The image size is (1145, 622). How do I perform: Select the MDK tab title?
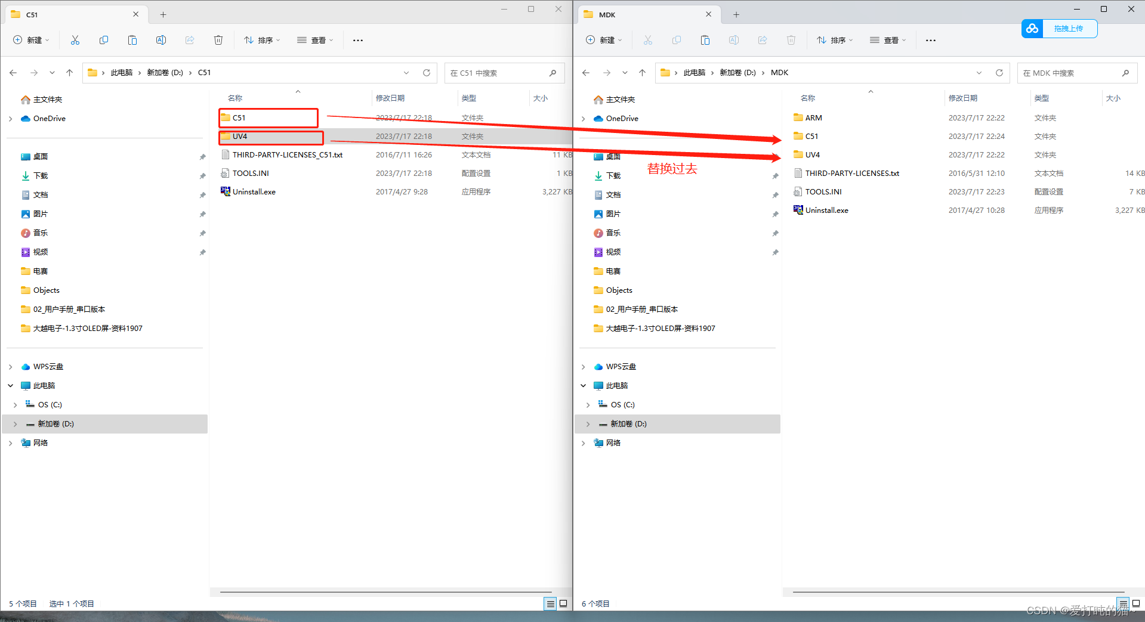pos(607,14)
